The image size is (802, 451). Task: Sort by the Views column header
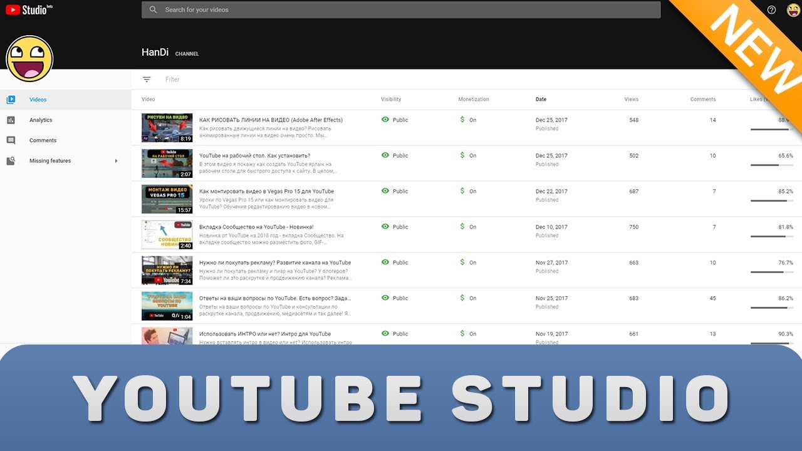(632, 100)
